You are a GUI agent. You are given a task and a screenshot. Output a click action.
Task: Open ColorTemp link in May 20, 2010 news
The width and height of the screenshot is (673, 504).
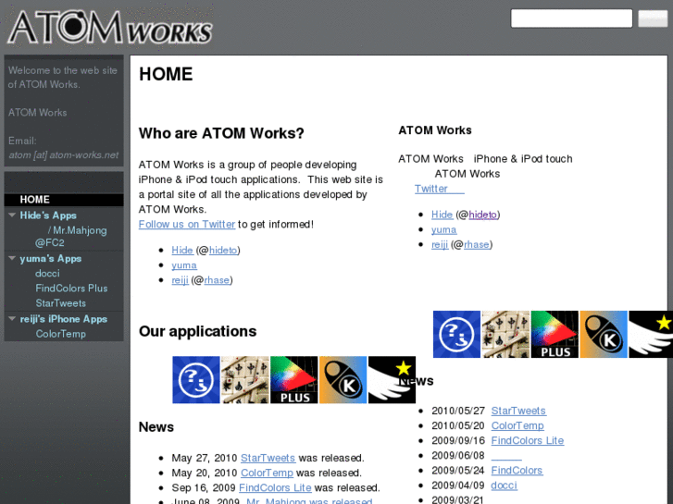(267, 473)
